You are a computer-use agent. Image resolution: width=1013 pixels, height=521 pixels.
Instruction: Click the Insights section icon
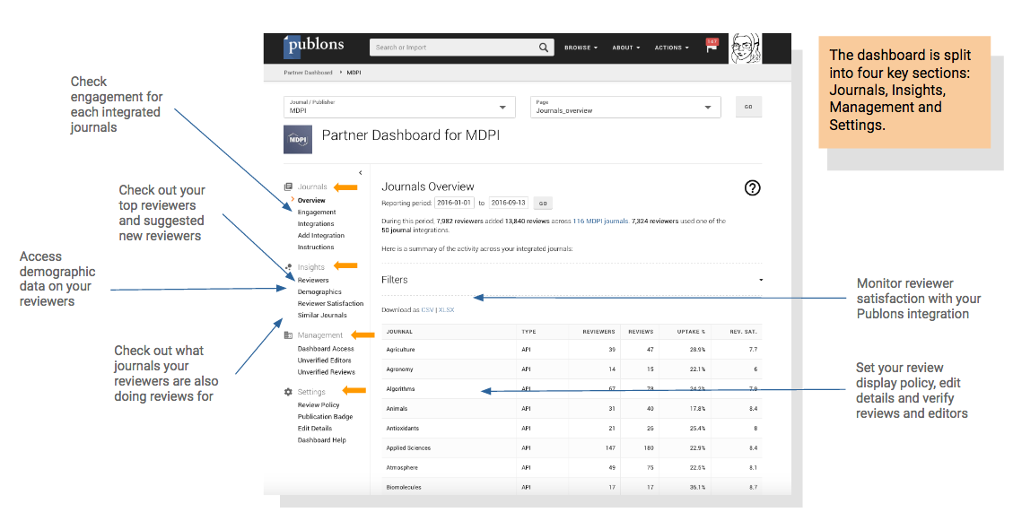288,266
